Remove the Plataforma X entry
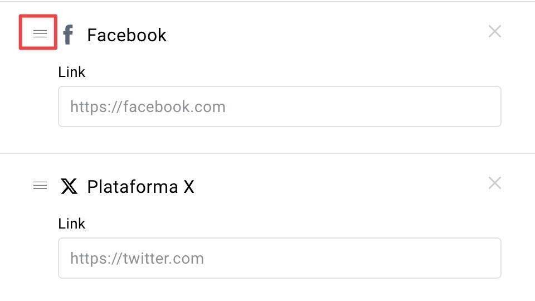 click(495, 183)
